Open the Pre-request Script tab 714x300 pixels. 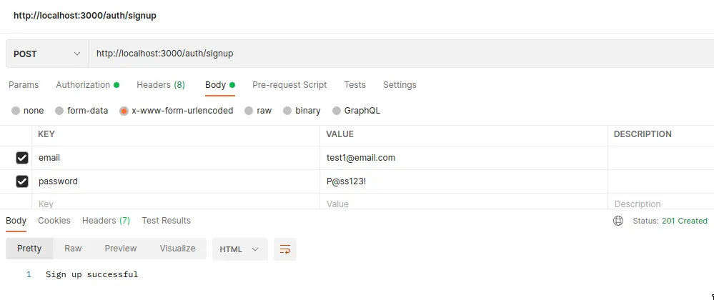(289, 85)
